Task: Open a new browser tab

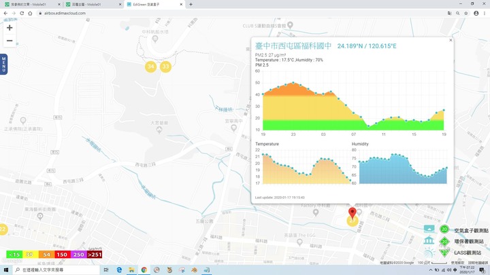Action: click(191, 4)
